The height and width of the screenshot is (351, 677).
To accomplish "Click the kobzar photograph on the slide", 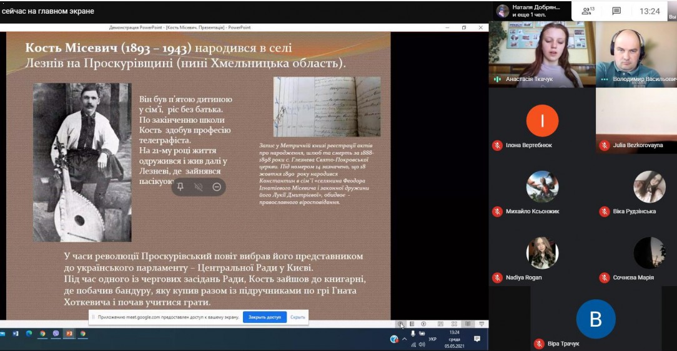I will pos(82,162).
